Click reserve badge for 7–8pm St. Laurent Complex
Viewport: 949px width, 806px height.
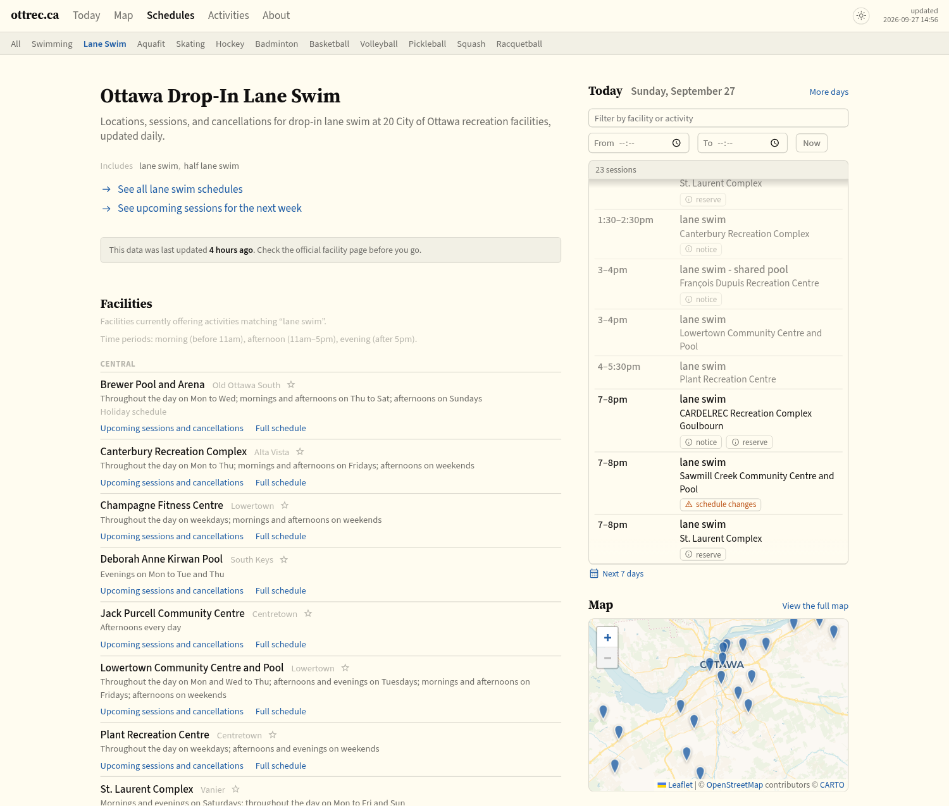coord(702,554)
